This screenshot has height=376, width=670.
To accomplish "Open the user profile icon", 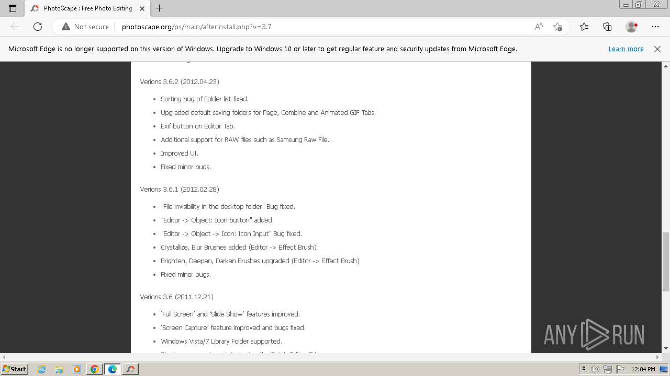I will 632,27.
